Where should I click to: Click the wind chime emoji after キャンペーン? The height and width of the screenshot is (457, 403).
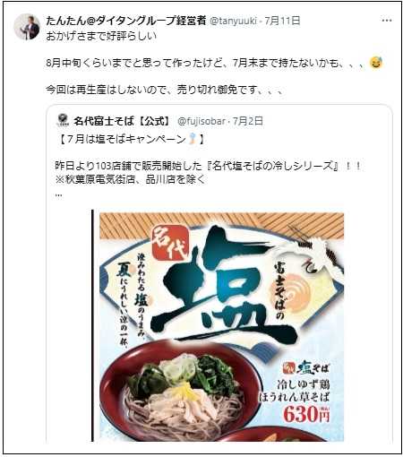pos(193,139)
